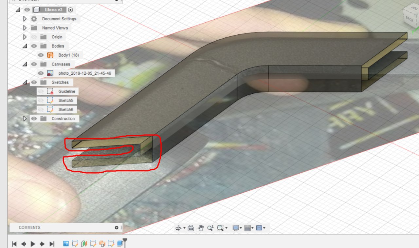Screen dimensions: 419x248
Task: Click the Zoom Window/Fit tool icon
Action: tap(221, 228)
